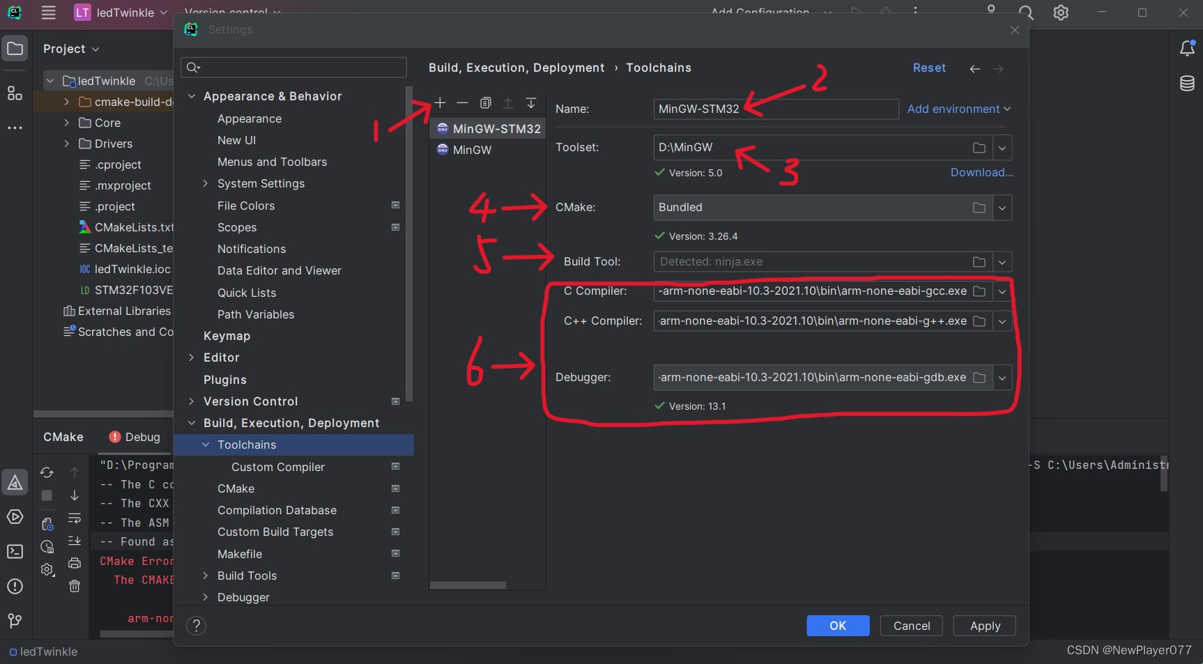Open settings help question mark
Screen dimensions: 1203x664
click(x=197, y=626)
